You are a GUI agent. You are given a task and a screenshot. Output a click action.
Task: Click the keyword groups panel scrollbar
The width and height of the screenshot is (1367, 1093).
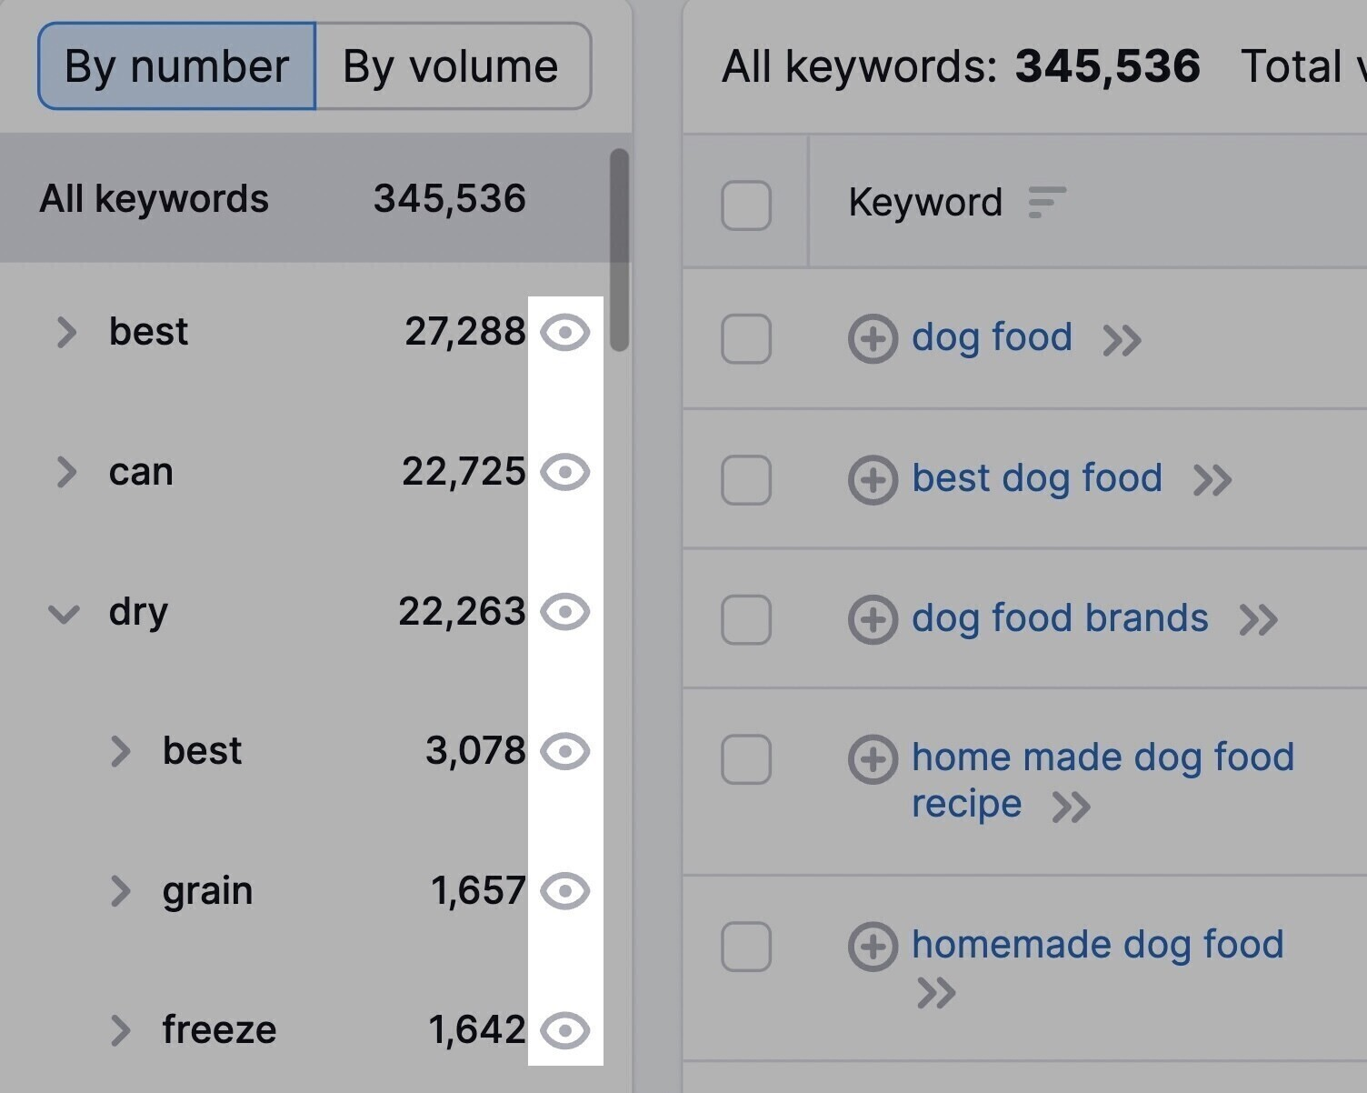coord(619,250)
